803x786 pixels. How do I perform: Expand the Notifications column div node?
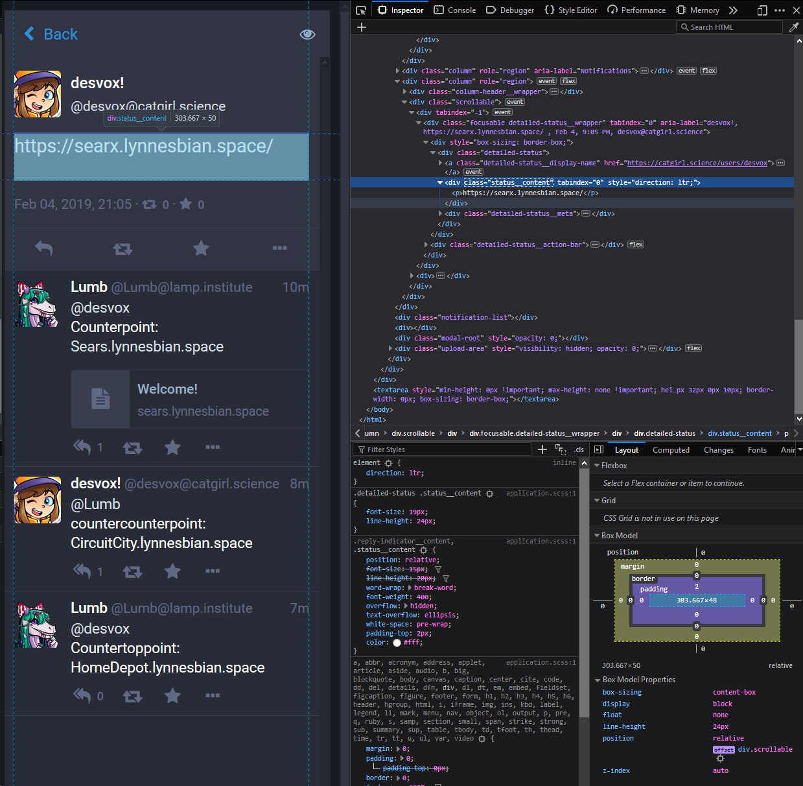397,71
